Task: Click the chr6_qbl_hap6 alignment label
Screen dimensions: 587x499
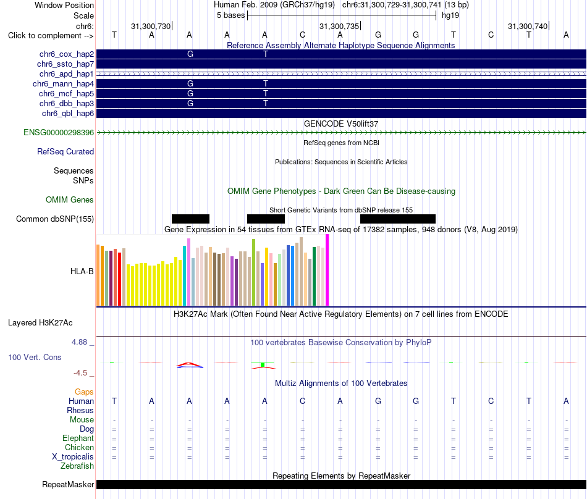Action: 68,114
